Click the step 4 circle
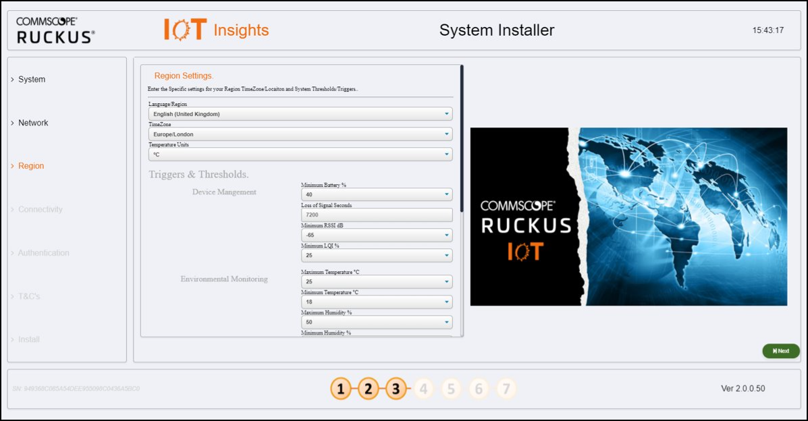 (x=424, y=389)
